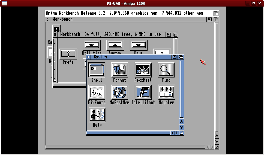Select the Intellifont icon
This screenshot has width=264, height=155.
point(143,92)
